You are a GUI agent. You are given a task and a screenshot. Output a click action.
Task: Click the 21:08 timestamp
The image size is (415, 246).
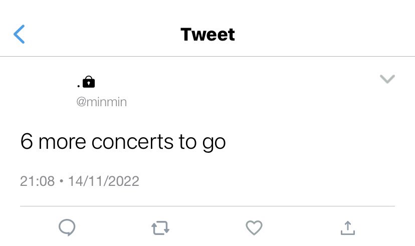point(37,181)
